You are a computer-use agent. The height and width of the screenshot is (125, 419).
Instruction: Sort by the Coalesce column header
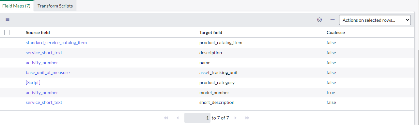(336, 32)
